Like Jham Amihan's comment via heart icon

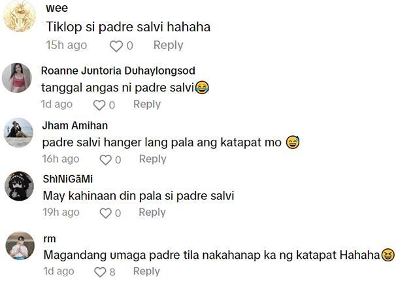[x=106, y=160]
